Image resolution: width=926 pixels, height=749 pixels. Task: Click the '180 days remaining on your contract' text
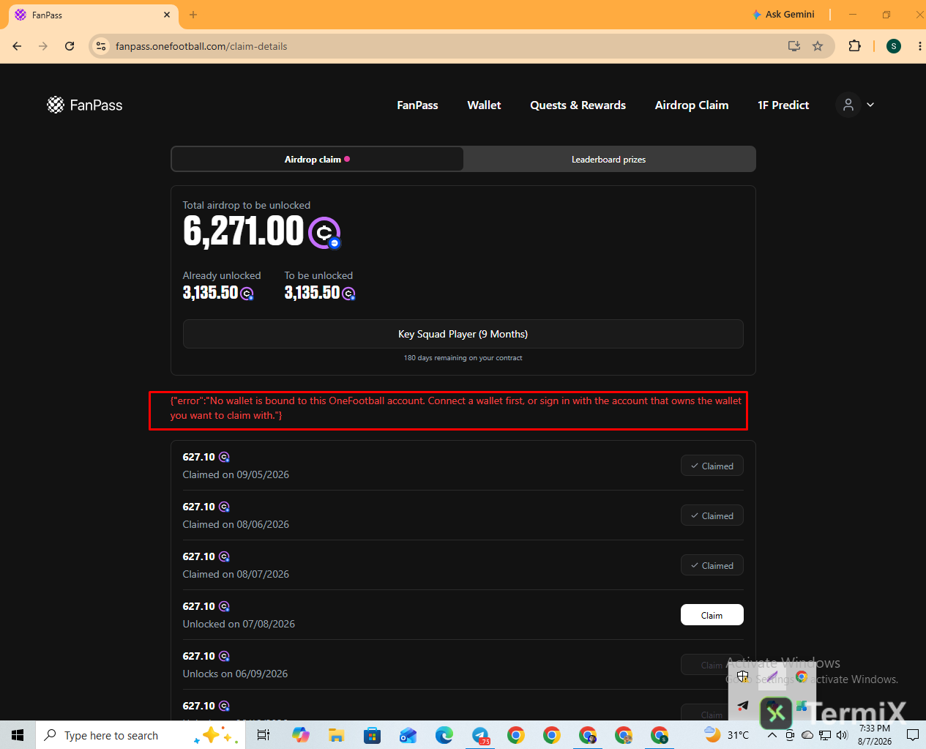(463, 358)
